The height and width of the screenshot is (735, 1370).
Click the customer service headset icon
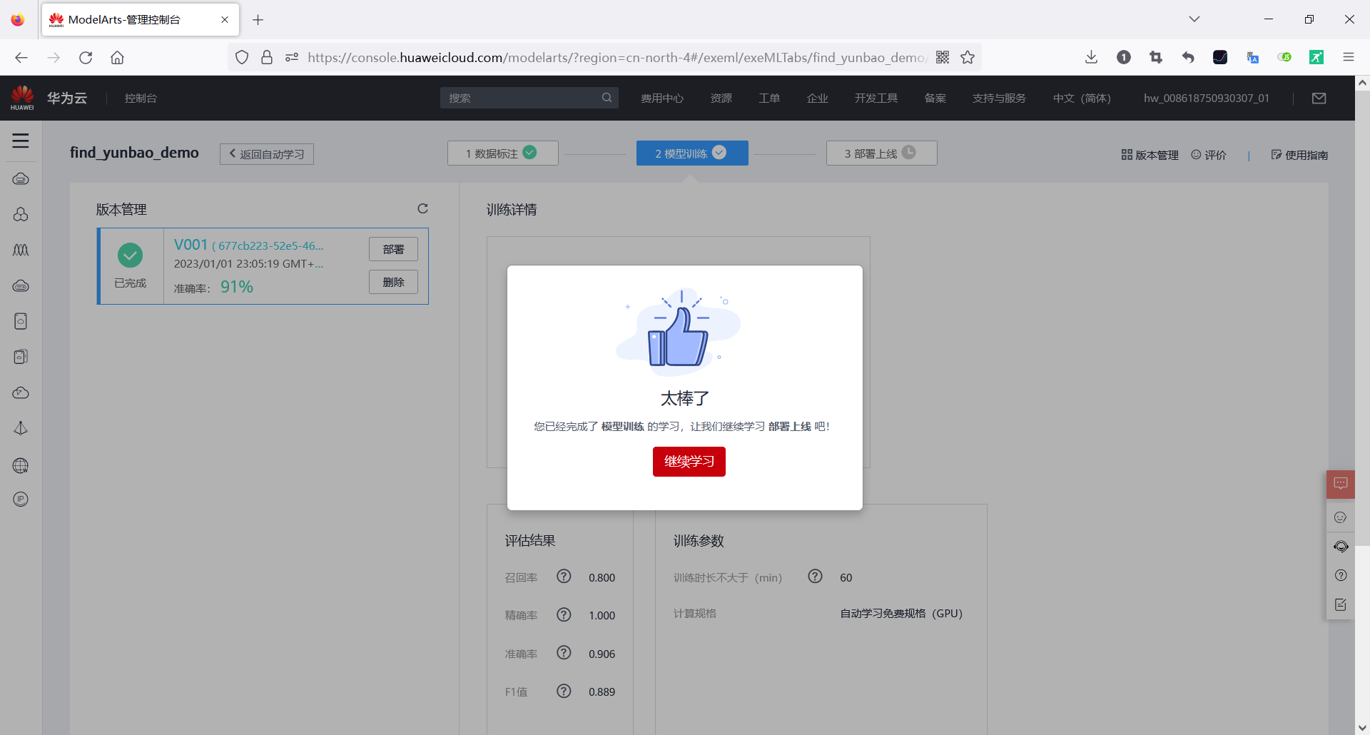click(1341, 547)
